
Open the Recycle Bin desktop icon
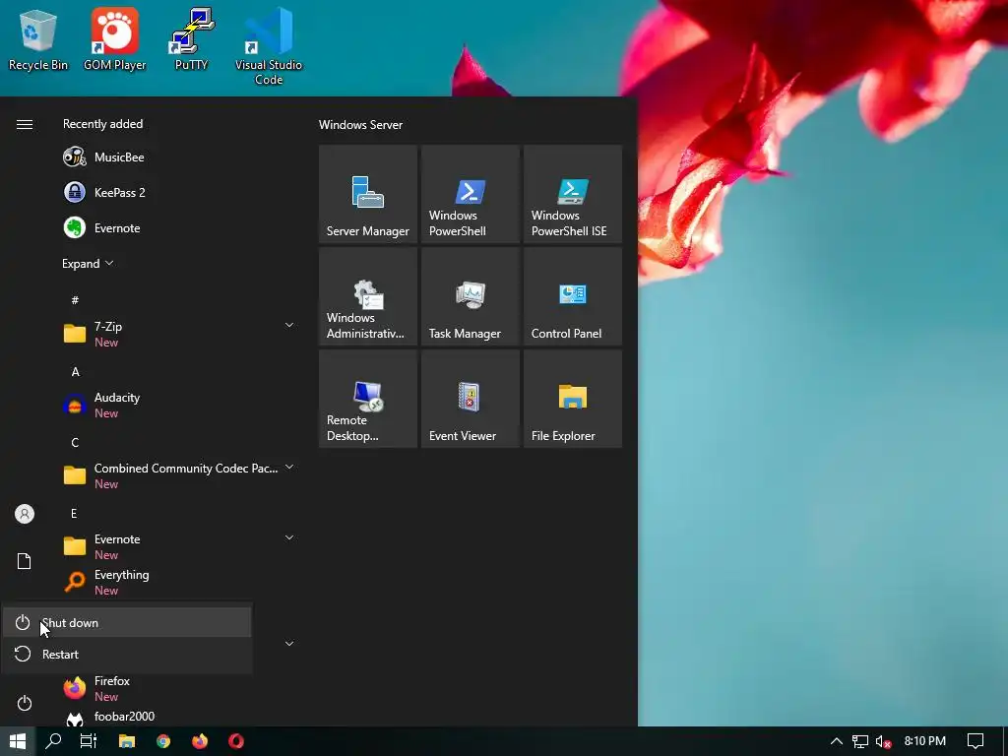coord(38,39)
